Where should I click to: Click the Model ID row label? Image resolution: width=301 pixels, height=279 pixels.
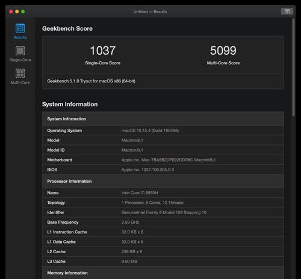pos(56,150)
